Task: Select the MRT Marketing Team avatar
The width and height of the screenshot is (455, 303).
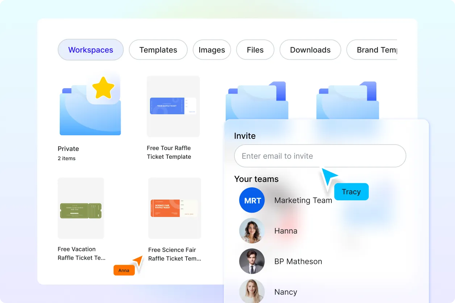Action: point(252,200)
